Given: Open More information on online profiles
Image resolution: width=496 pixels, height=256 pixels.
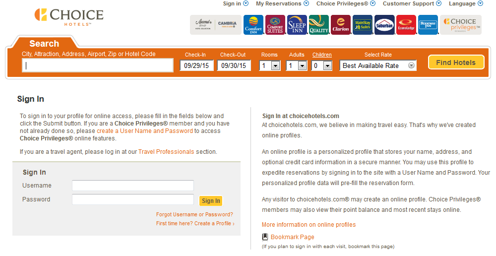Looking at the screenshot, I should (x=309, y=225).
